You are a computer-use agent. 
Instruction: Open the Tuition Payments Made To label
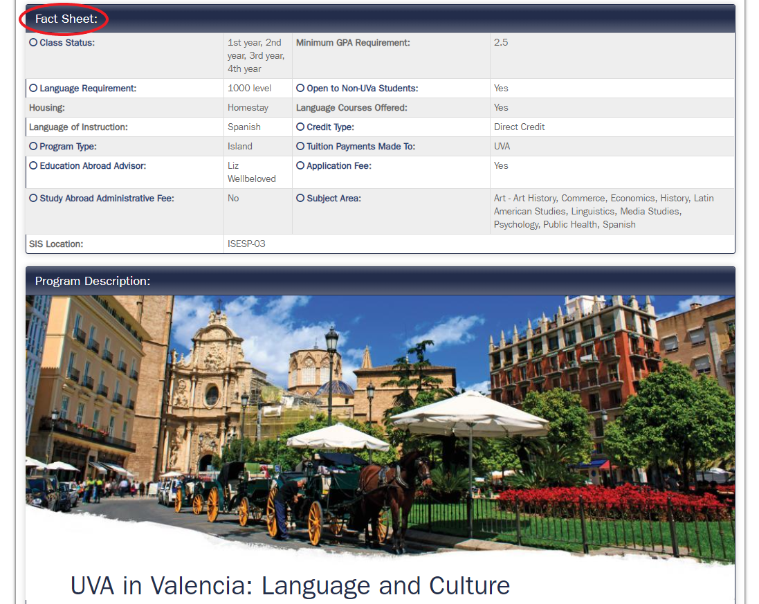(361, 146)
